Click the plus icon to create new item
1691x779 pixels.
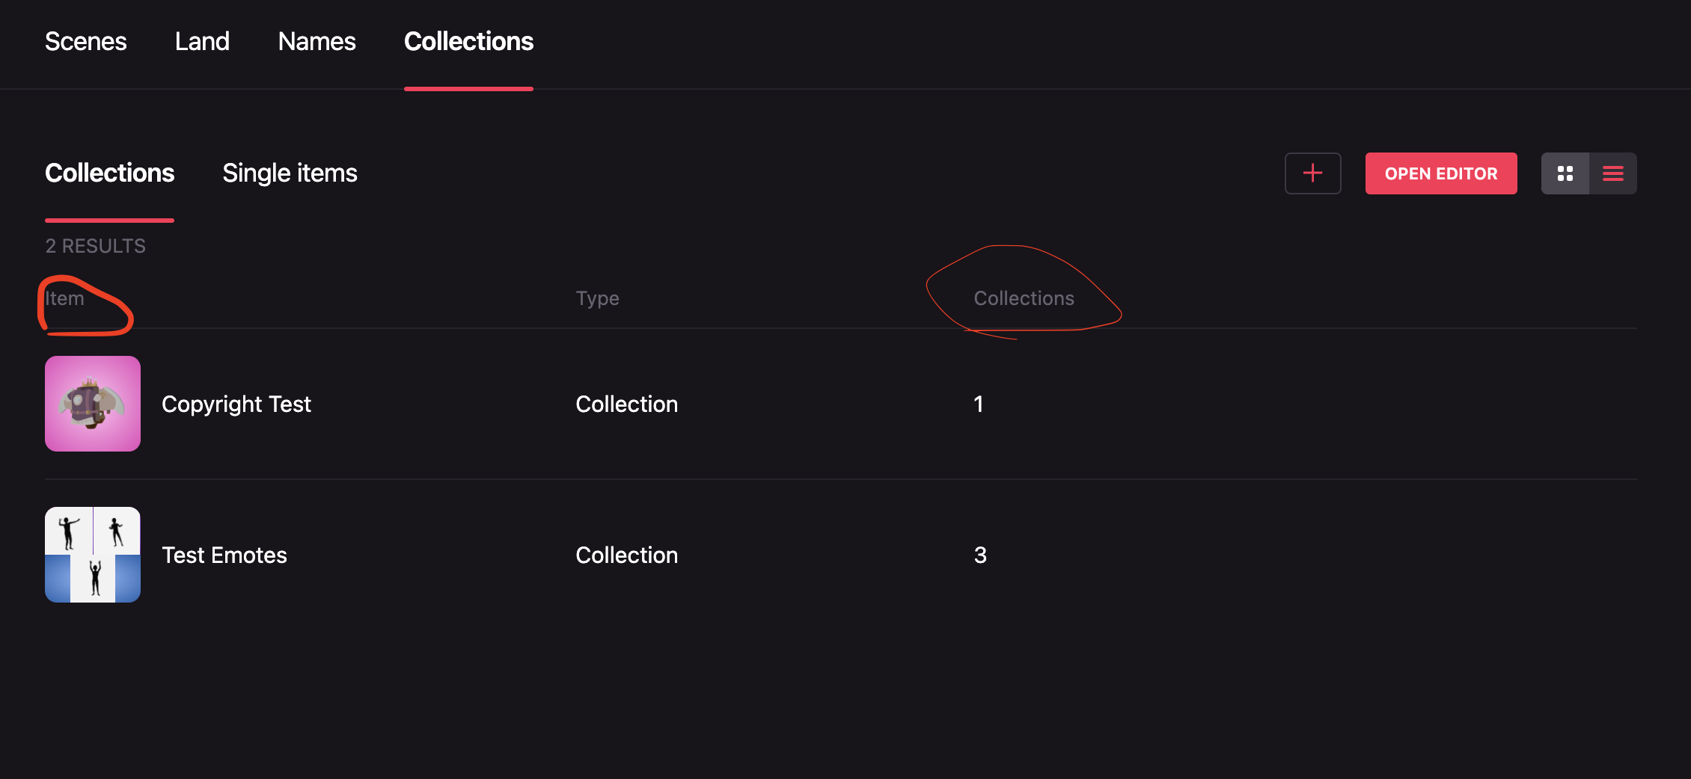pyautogui.click(x=1313, y=173)
